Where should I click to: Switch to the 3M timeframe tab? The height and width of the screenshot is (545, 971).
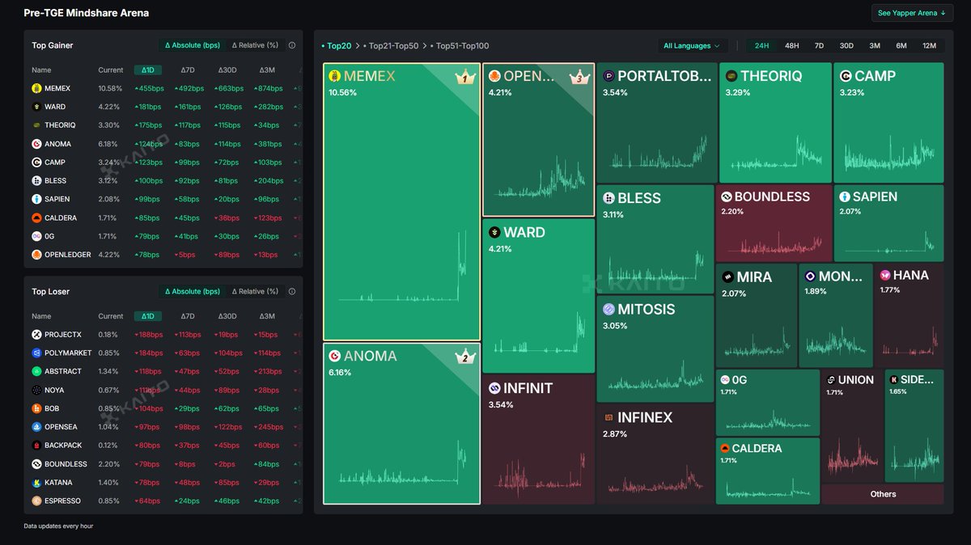click(x=875, y=46)
